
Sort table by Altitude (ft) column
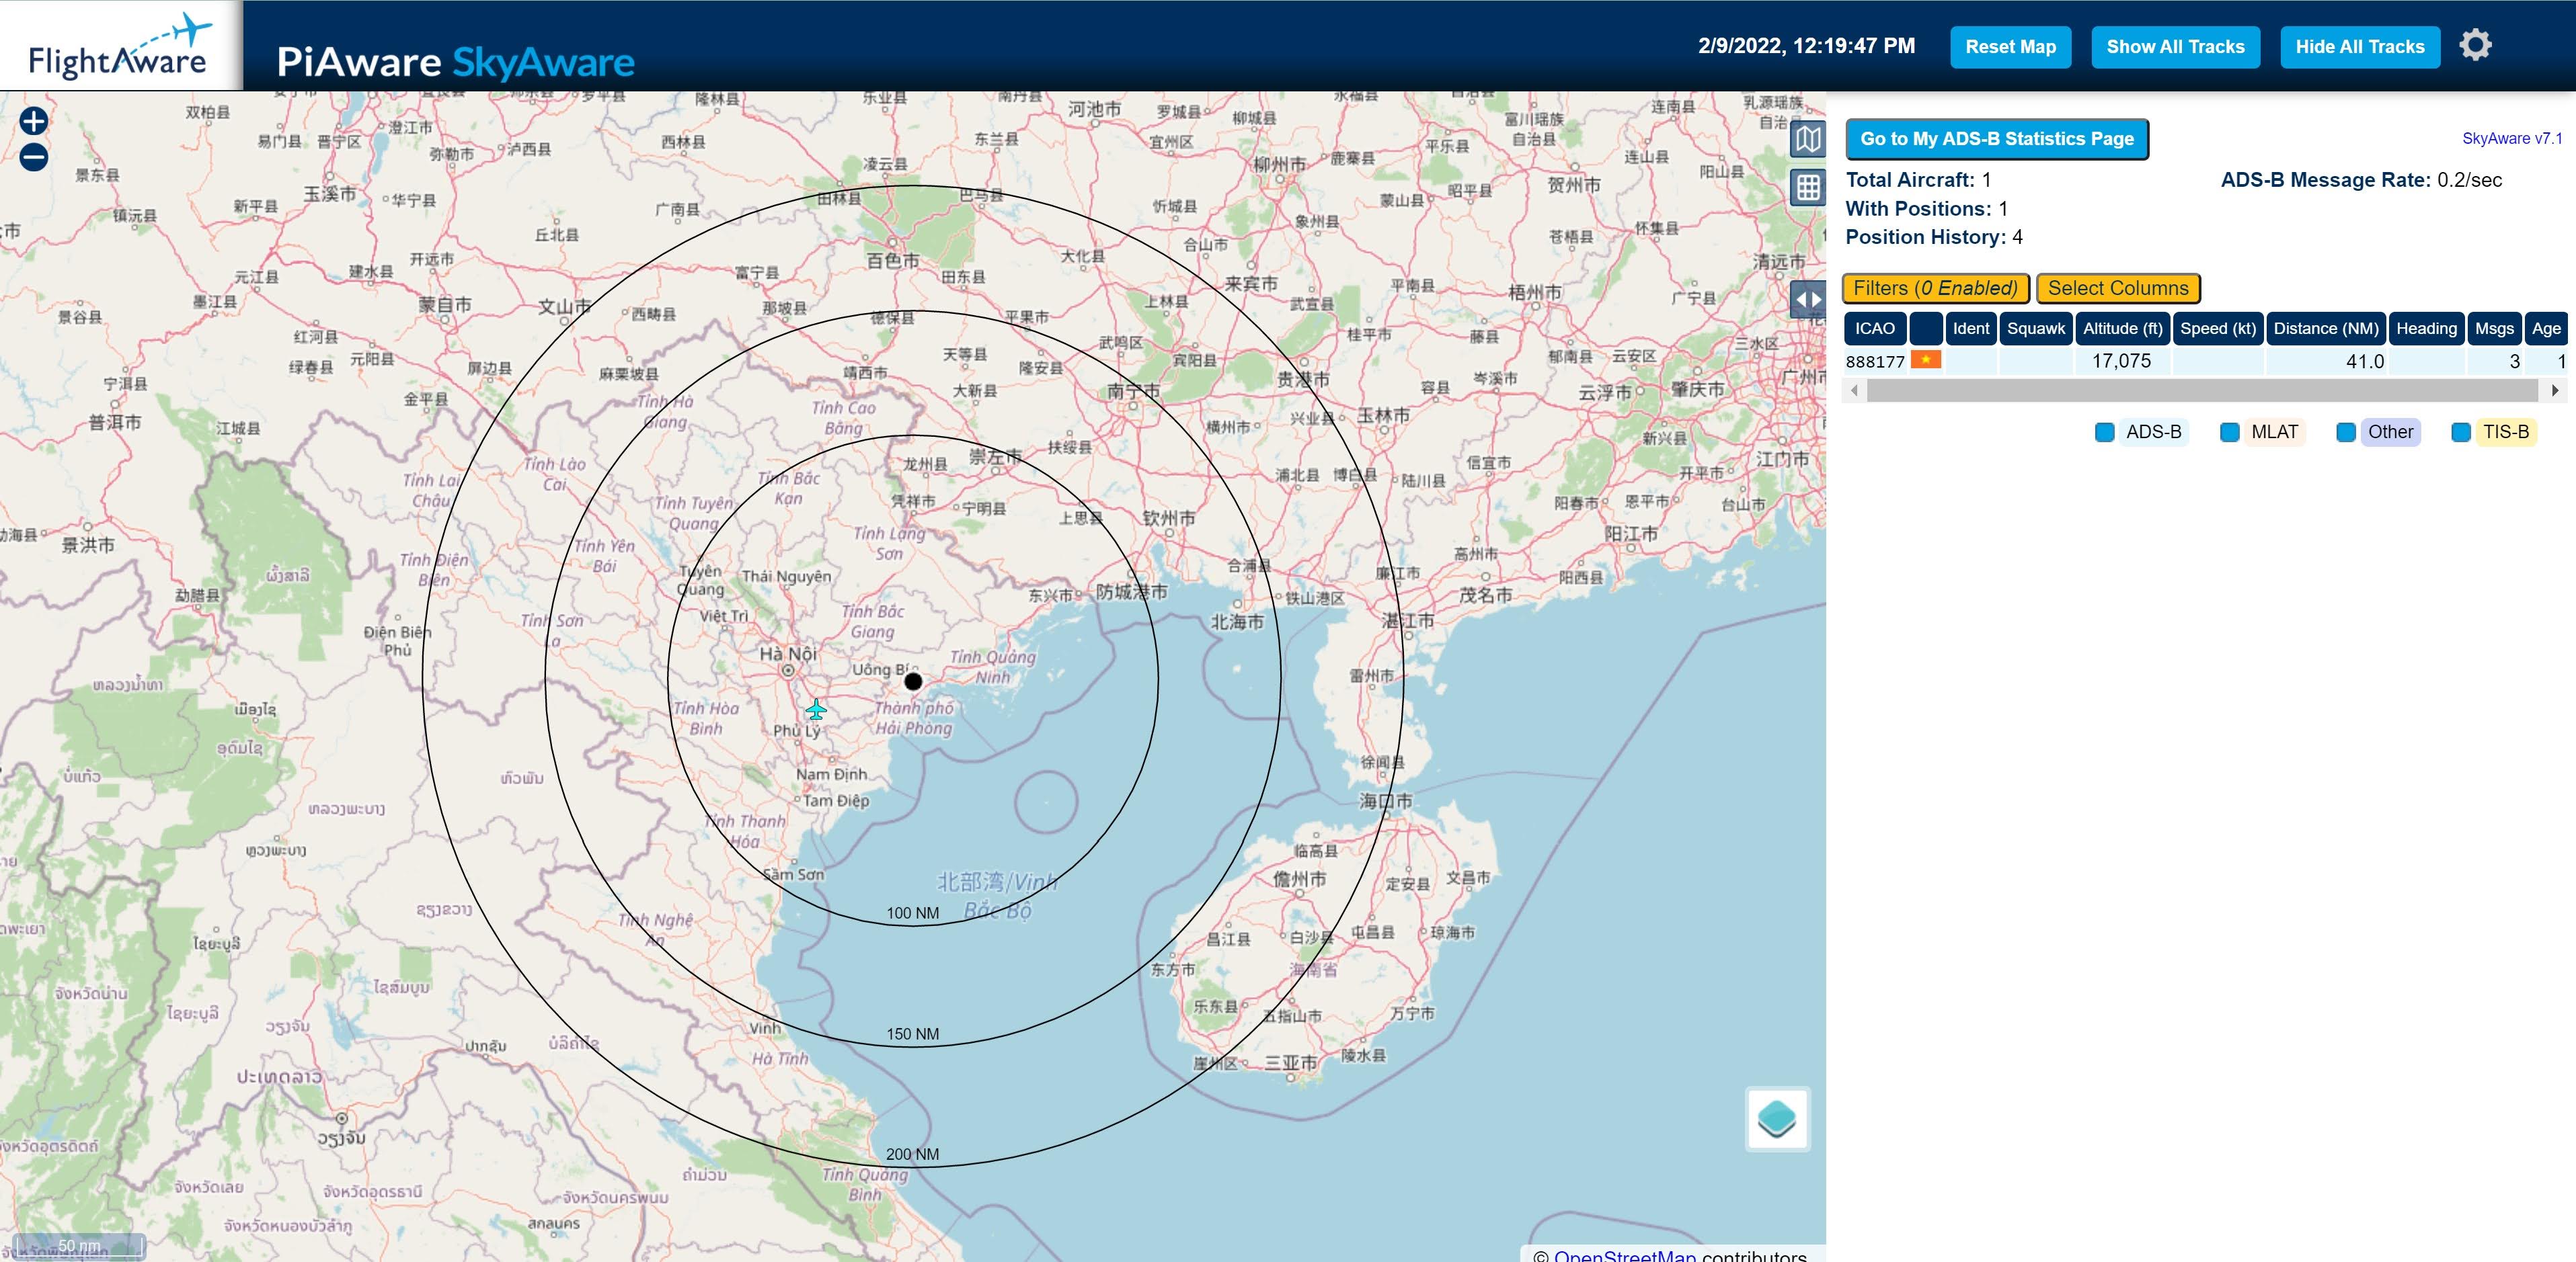[2122, 329]
